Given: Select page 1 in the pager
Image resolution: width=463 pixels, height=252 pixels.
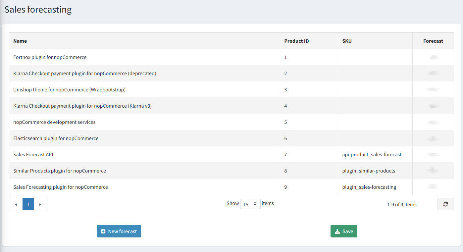Looking at the screenshot, I should 28,204.
